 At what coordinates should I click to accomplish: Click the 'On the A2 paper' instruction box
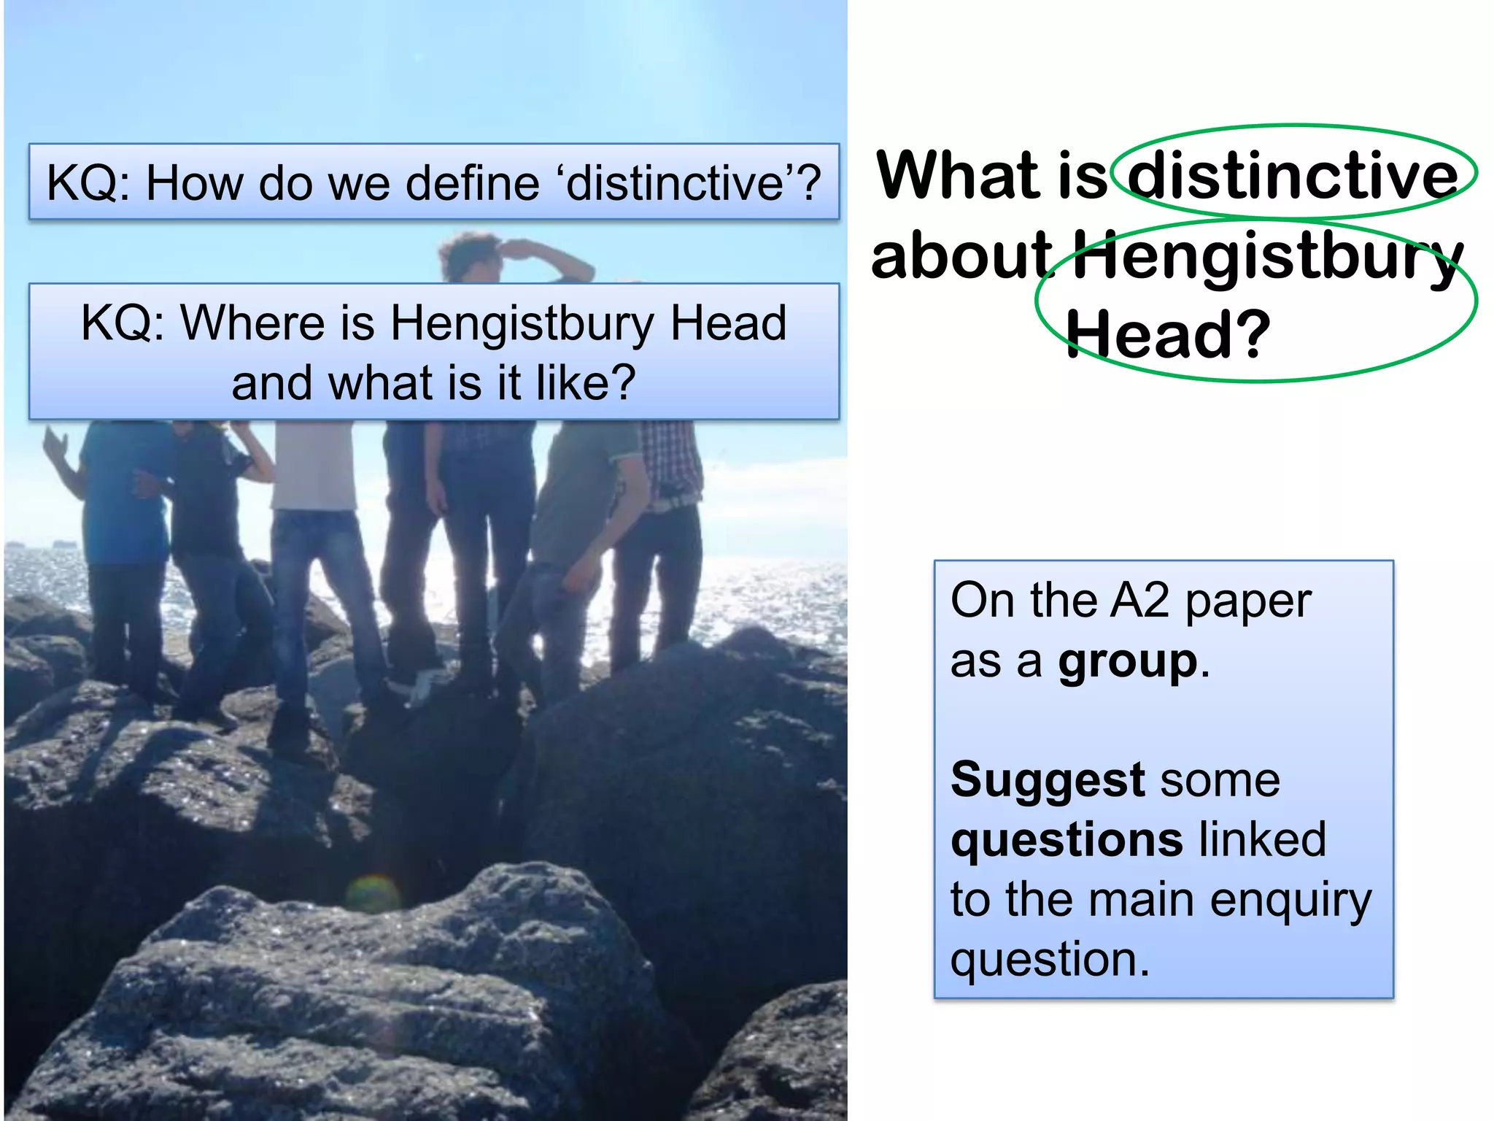(1164, 779)
